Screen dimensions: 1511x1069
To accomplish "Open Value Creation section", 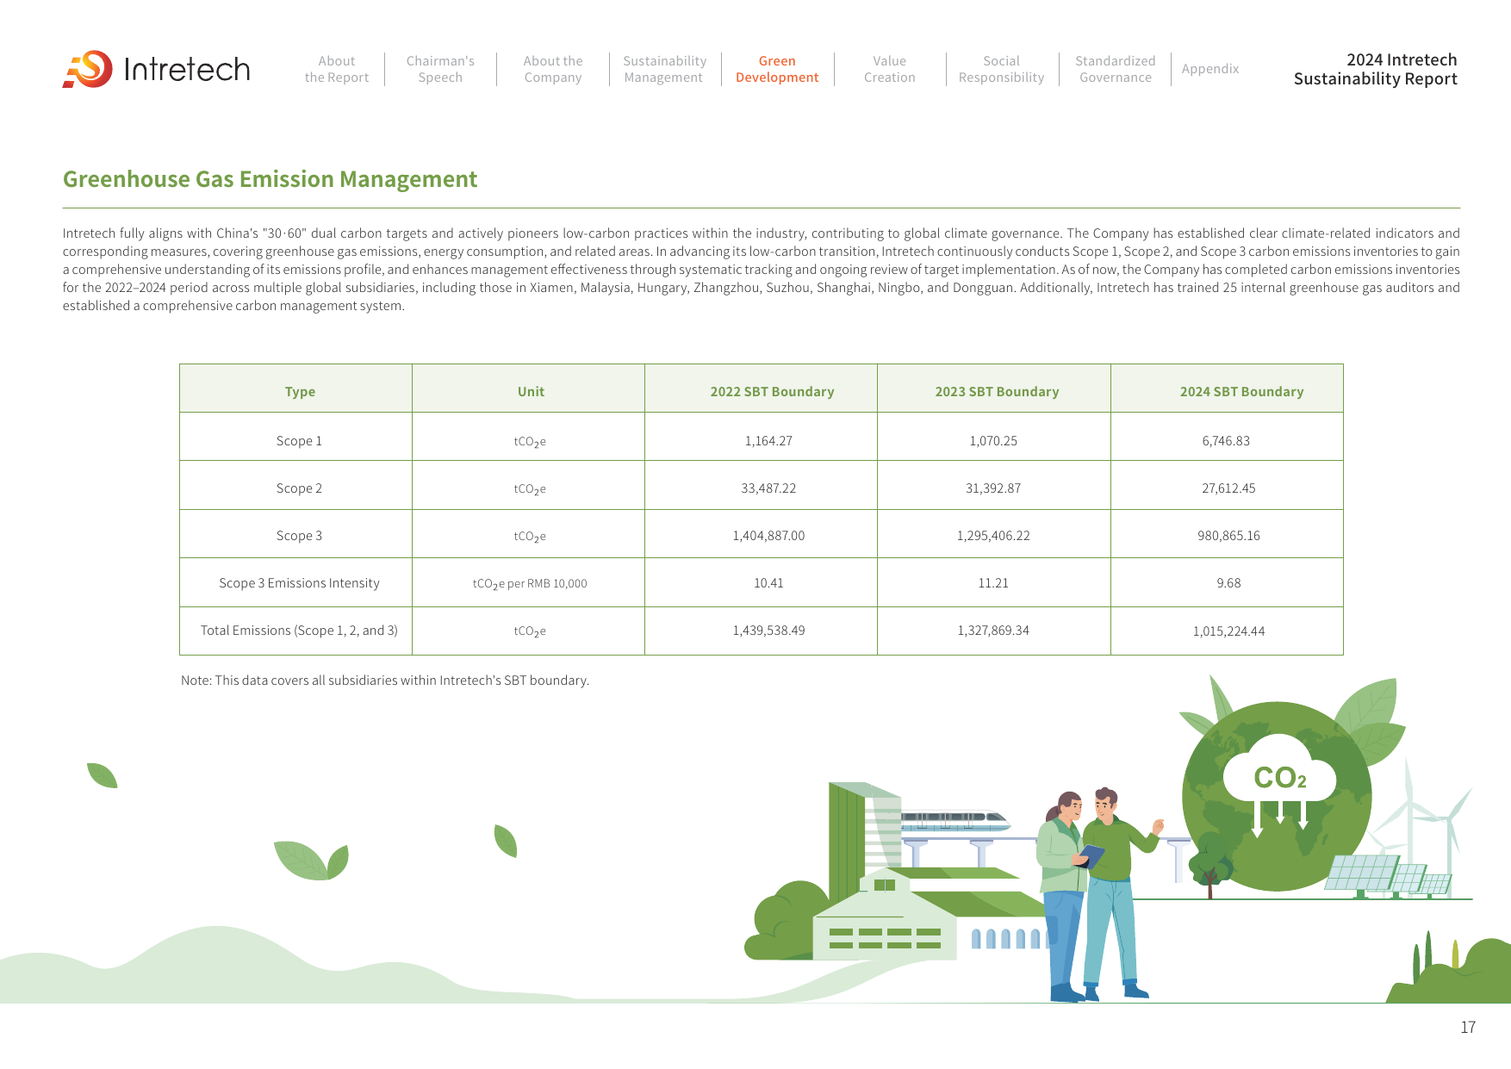I will pos(890,69).
